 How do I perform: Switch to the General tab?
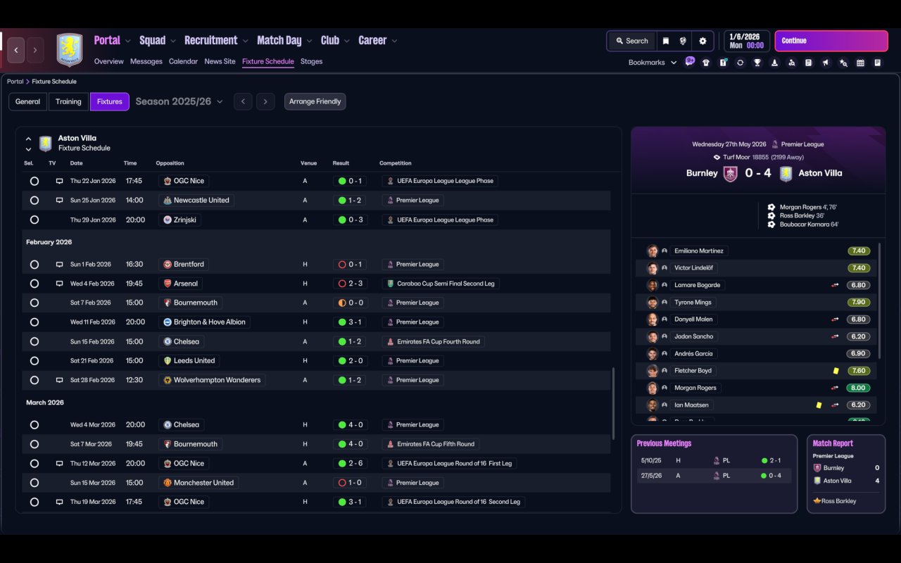27,101
